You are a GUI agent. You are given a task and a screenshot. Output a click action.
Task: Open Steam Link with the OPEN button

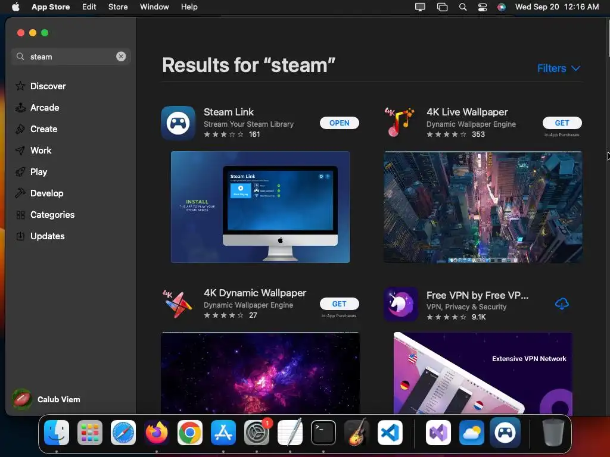pyautogui.click(x=339, y=123)
